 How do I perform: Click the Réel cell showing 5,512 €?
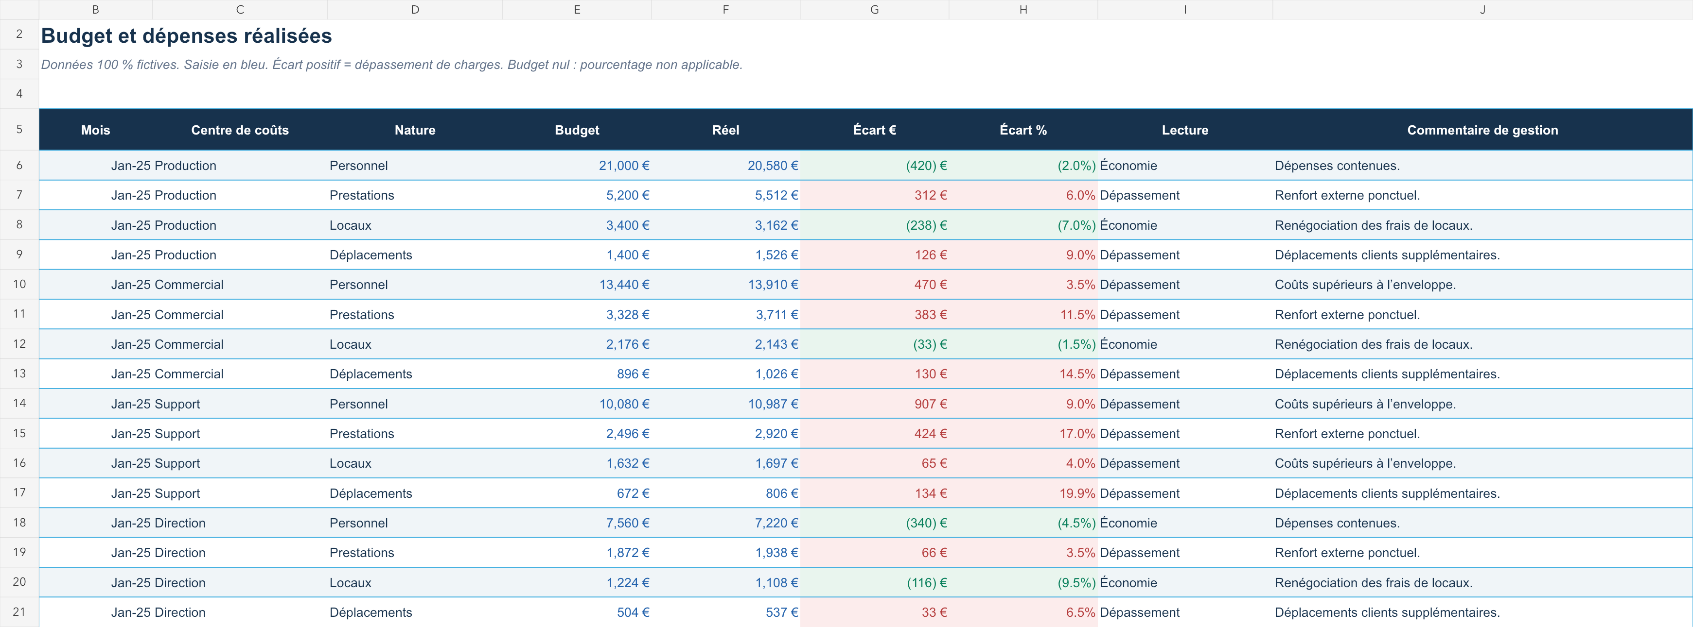pyautogui.click(x=725, y=195)
